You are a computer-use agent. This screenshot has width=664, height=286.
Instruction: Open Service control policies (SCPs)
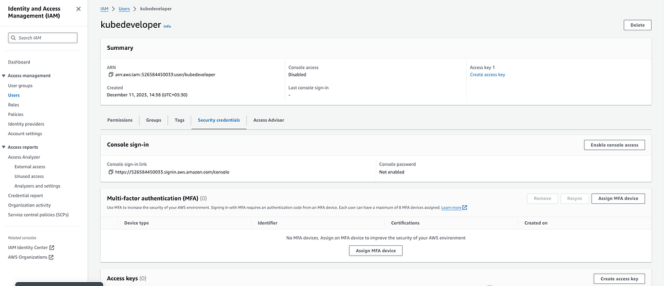click(38, 215)
